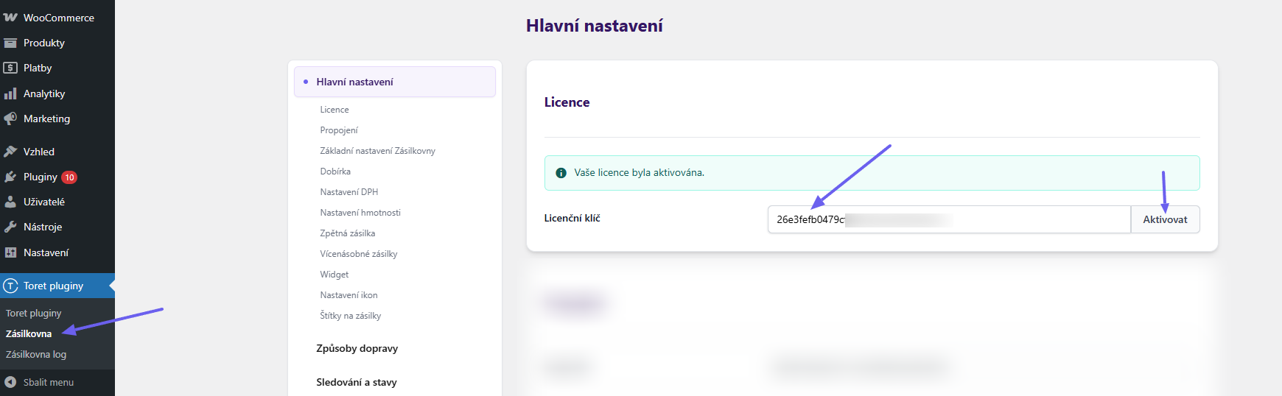Image resolution: width=1282 pixels, height=396 pixels.
Task: Click the Nastavení sliders icon
Action: point(10,252)
